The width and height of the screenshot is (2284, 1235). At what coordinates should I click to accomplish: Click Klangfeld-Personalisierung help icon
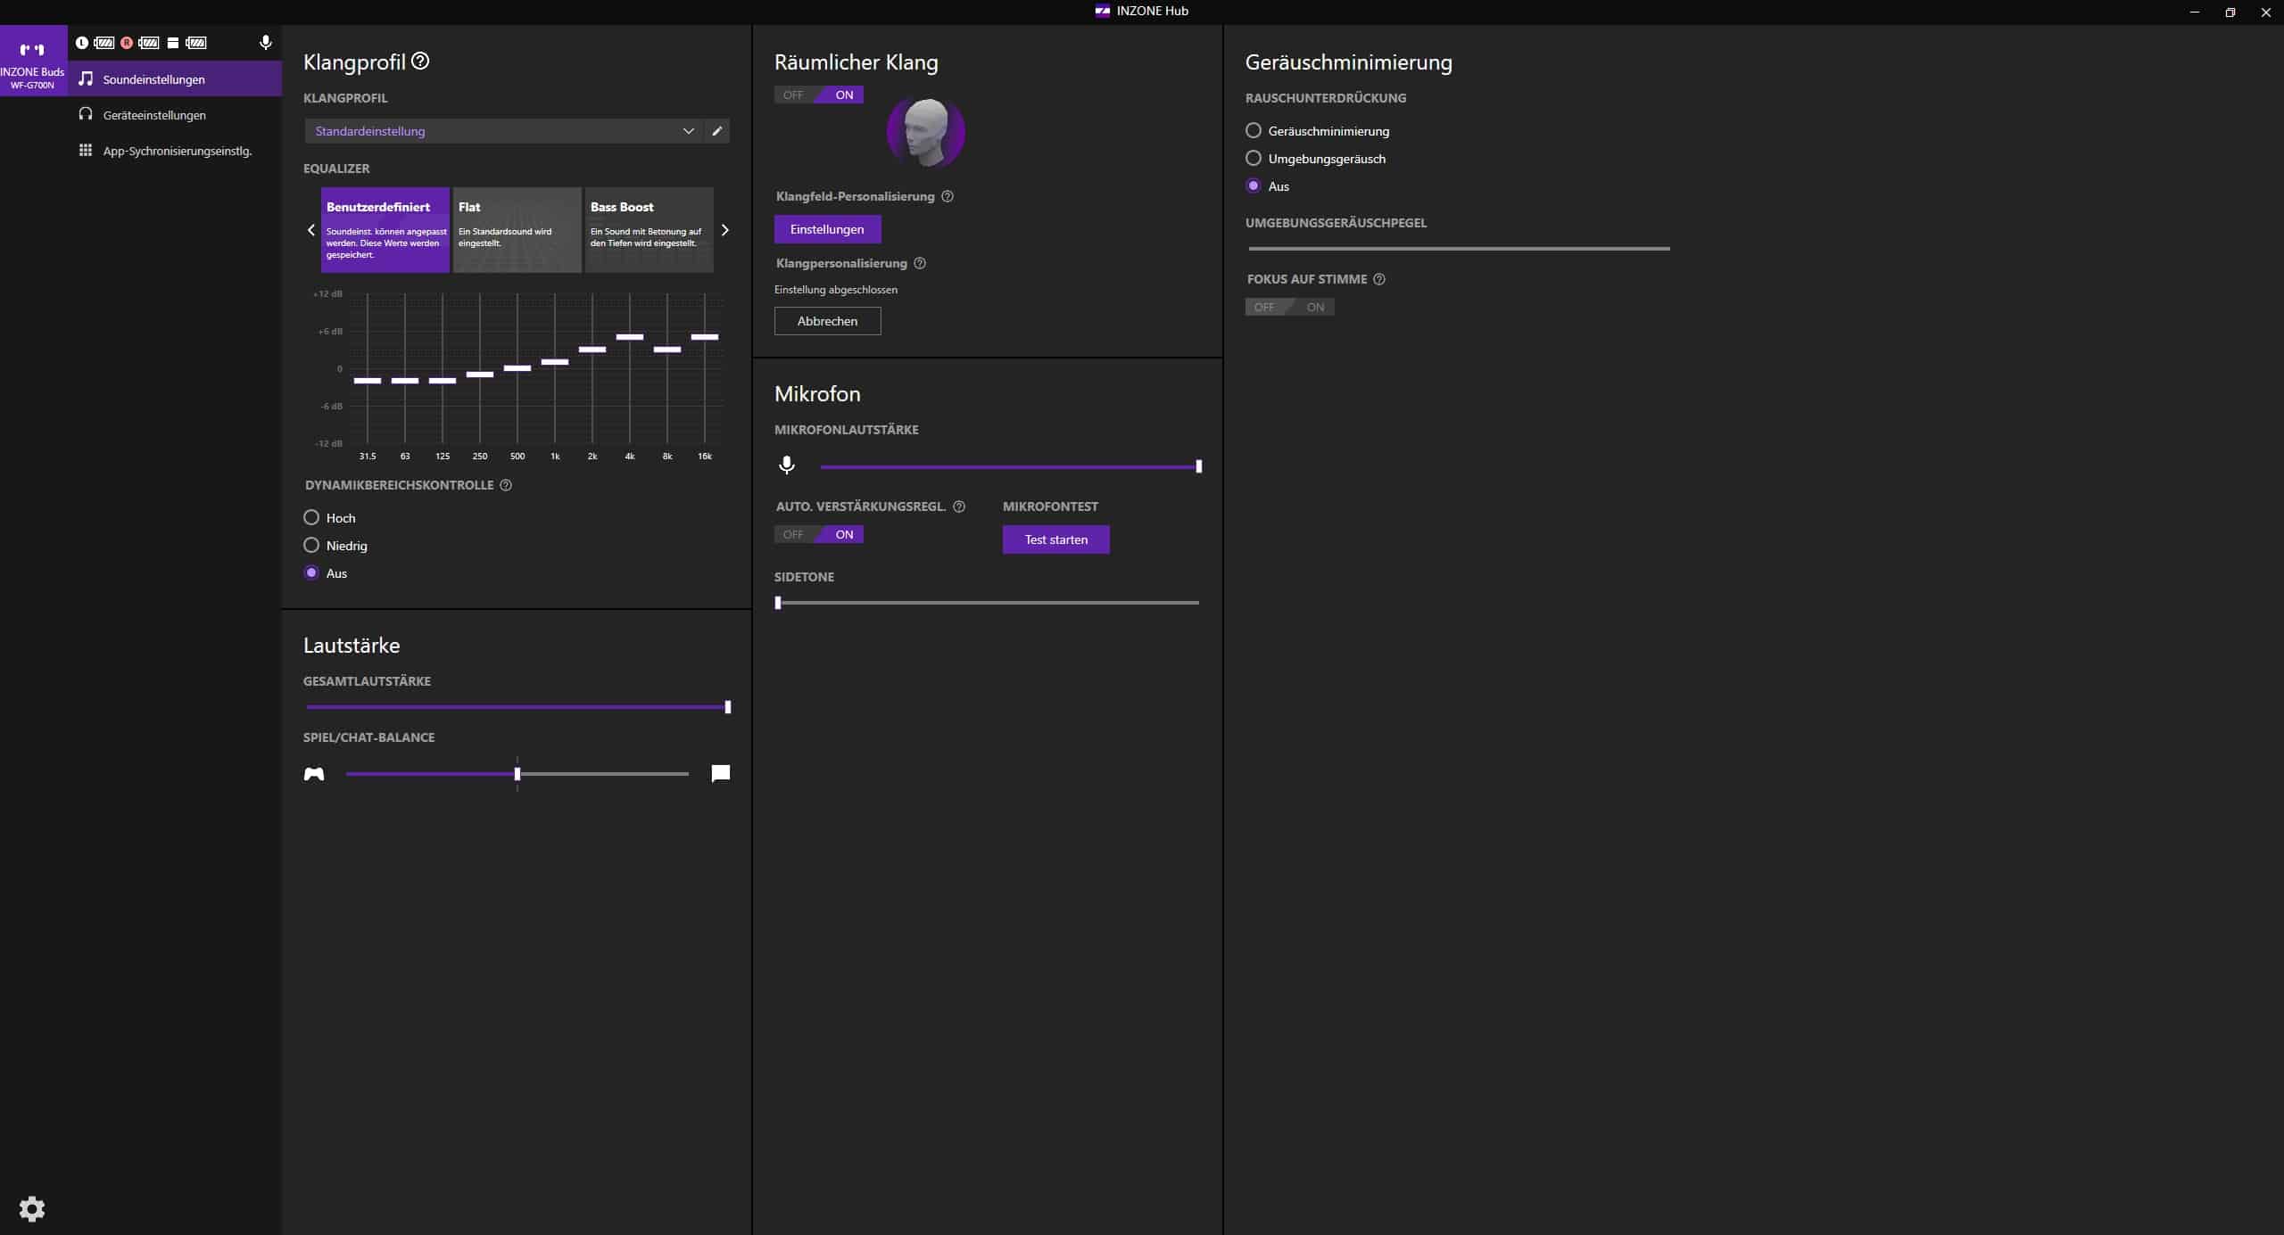pos(948,196)
